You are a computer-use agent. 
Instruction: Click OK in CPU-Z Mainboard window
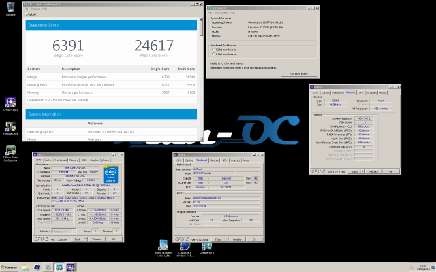tap(254, 239)
